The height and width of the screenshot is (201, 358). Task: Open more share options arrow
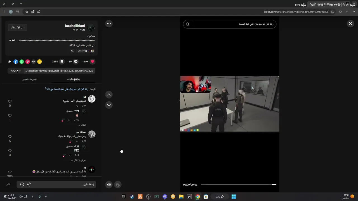pyautogui.click(x=10, y=61)
